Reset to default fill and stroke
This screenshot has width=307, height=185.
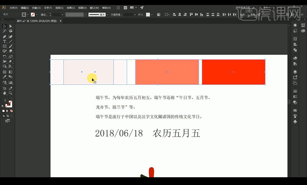3,106
